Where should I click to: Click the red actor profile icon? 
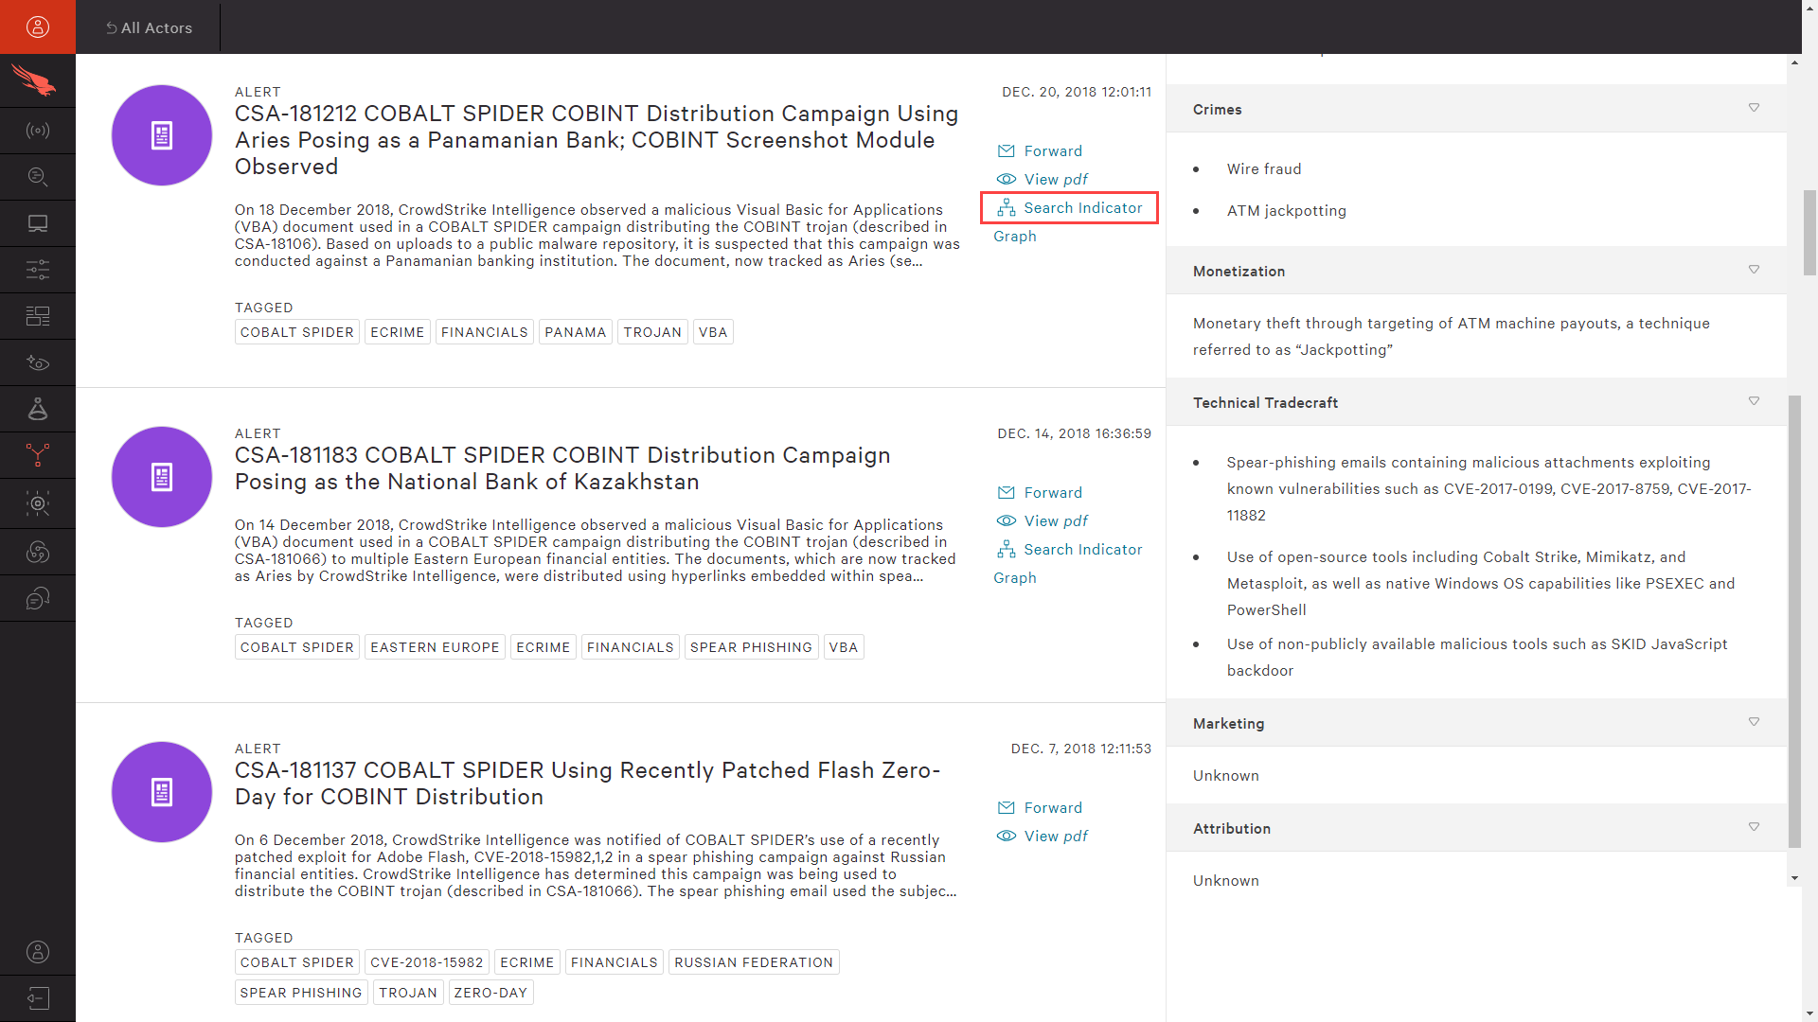point(38,26)
